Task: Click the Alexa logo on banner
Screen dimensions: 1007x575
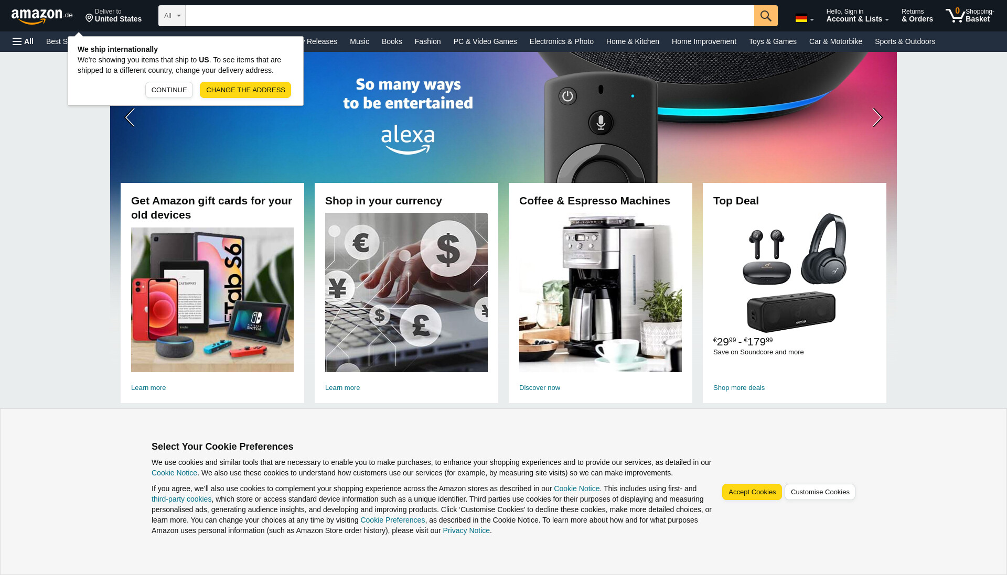Action: [x=408, y=139]
